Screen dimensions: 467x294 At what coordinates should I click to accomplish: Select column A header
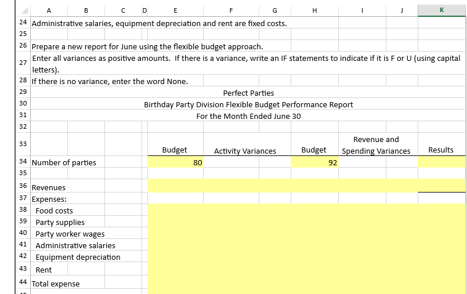49,10
